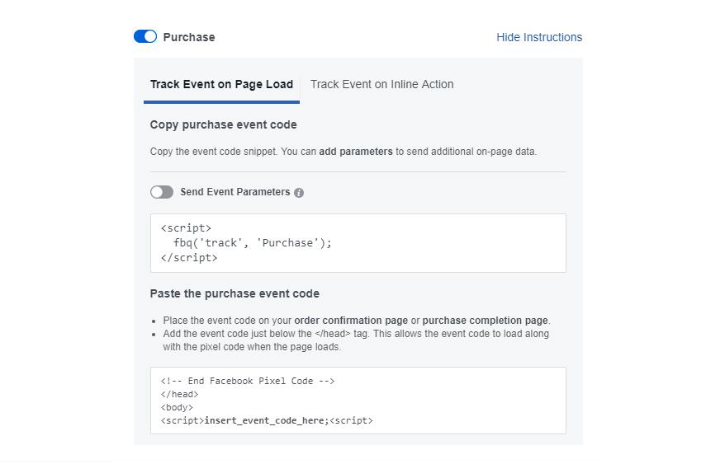Click the closing </script> line in the snippet
The image size is (725, 464).
click(x=188, y=258)
